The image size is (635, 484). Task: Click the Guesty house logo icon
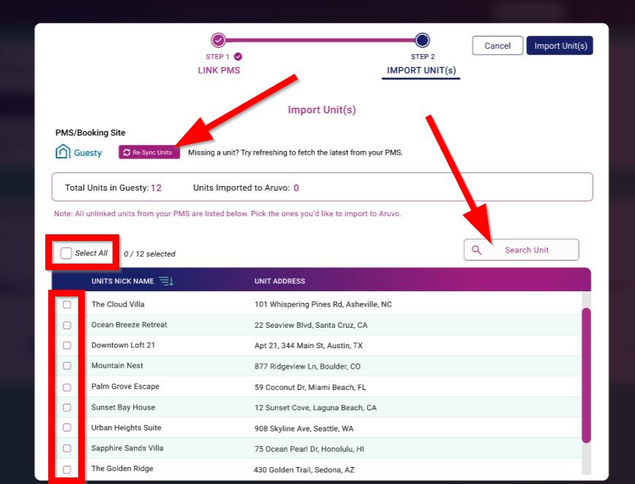tap(63, 152)
